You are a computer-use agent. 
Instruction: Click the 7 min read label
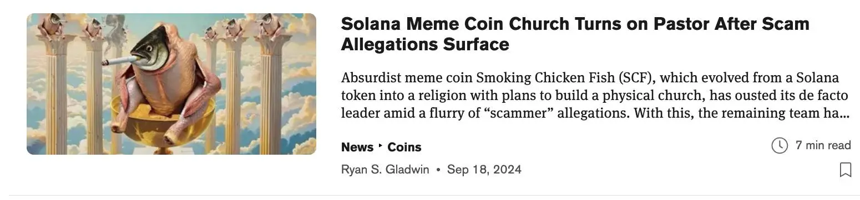point(823,145)
